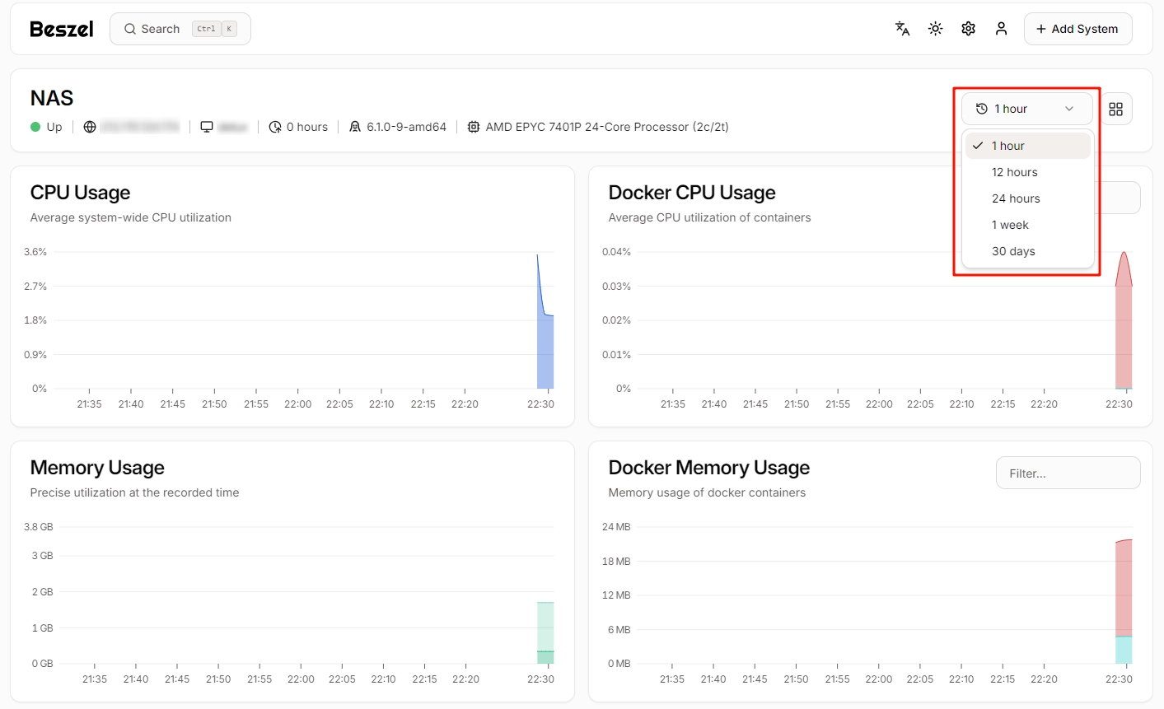The height and width of the screenshot is (709, 1164).
Task: Click the Linux kernel penguin icon
Action: [x=355, y=127]
